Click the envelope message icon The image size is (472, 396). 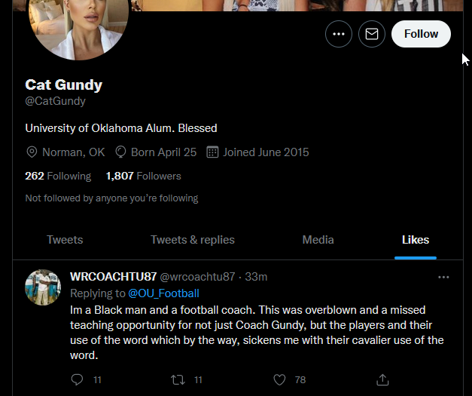pyautogui.click(x=372, y=34)
